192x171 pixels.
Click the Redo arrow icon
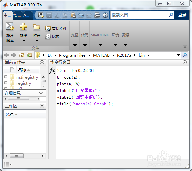pos(89,15)
